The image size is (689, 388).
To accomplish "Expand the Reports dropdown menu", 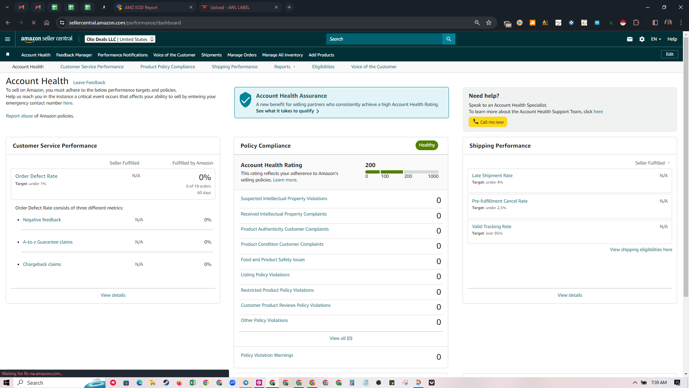I will (285, 67).
